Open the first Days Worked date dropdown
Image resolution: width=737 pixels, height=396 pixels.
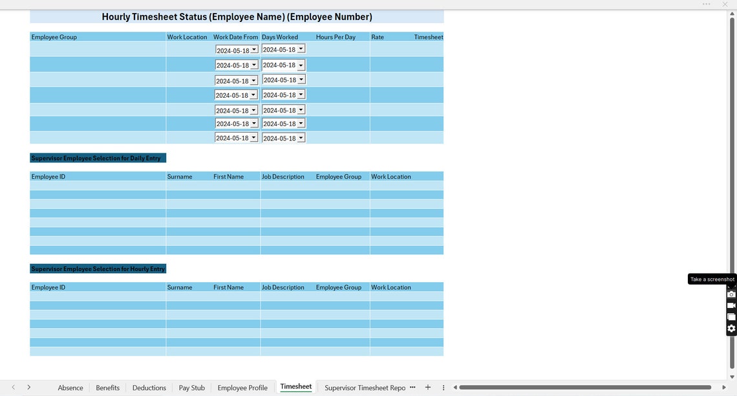(x=301, y=48)
